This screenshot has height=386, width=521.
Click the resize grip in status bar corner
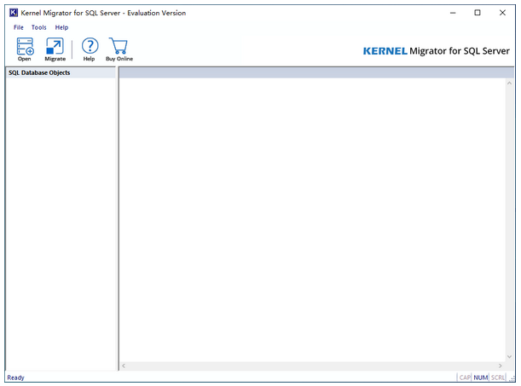(x=512, y=378)
